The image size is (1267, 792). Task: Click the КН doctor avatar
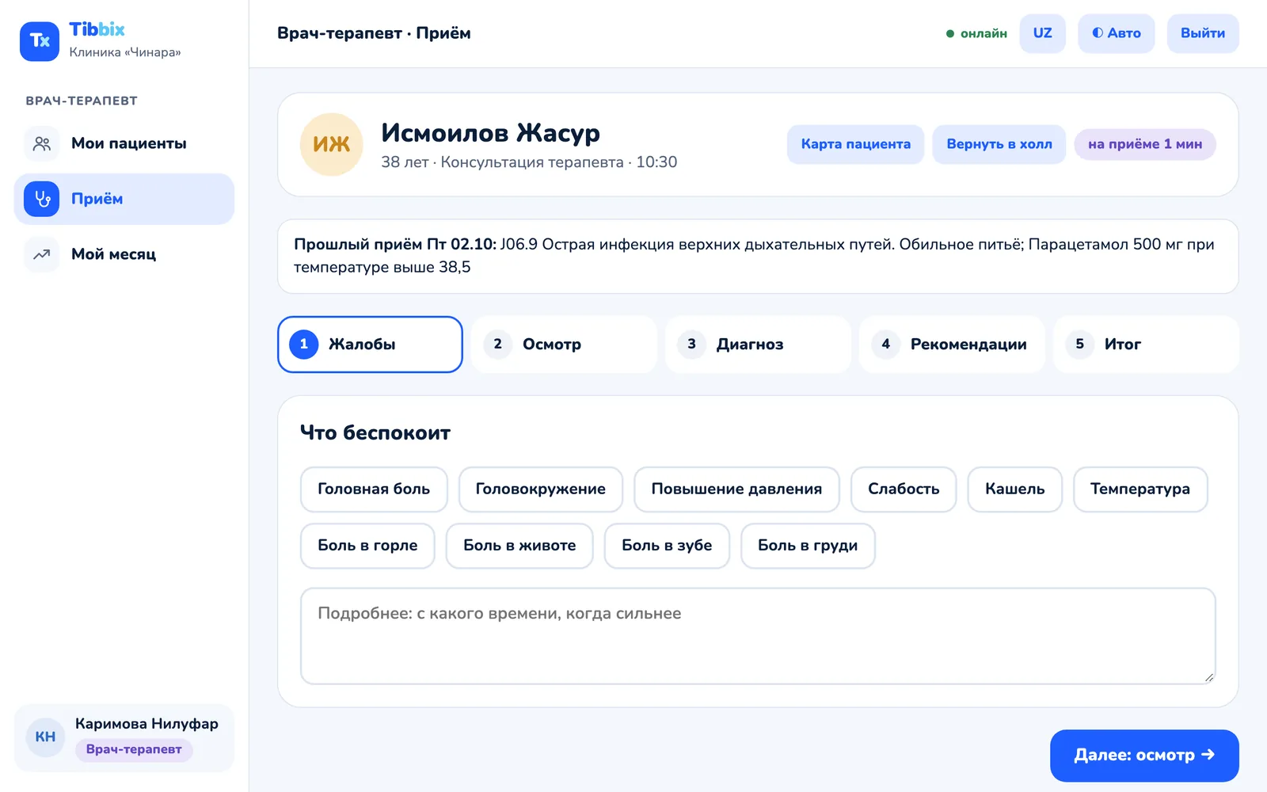point(45,737)
